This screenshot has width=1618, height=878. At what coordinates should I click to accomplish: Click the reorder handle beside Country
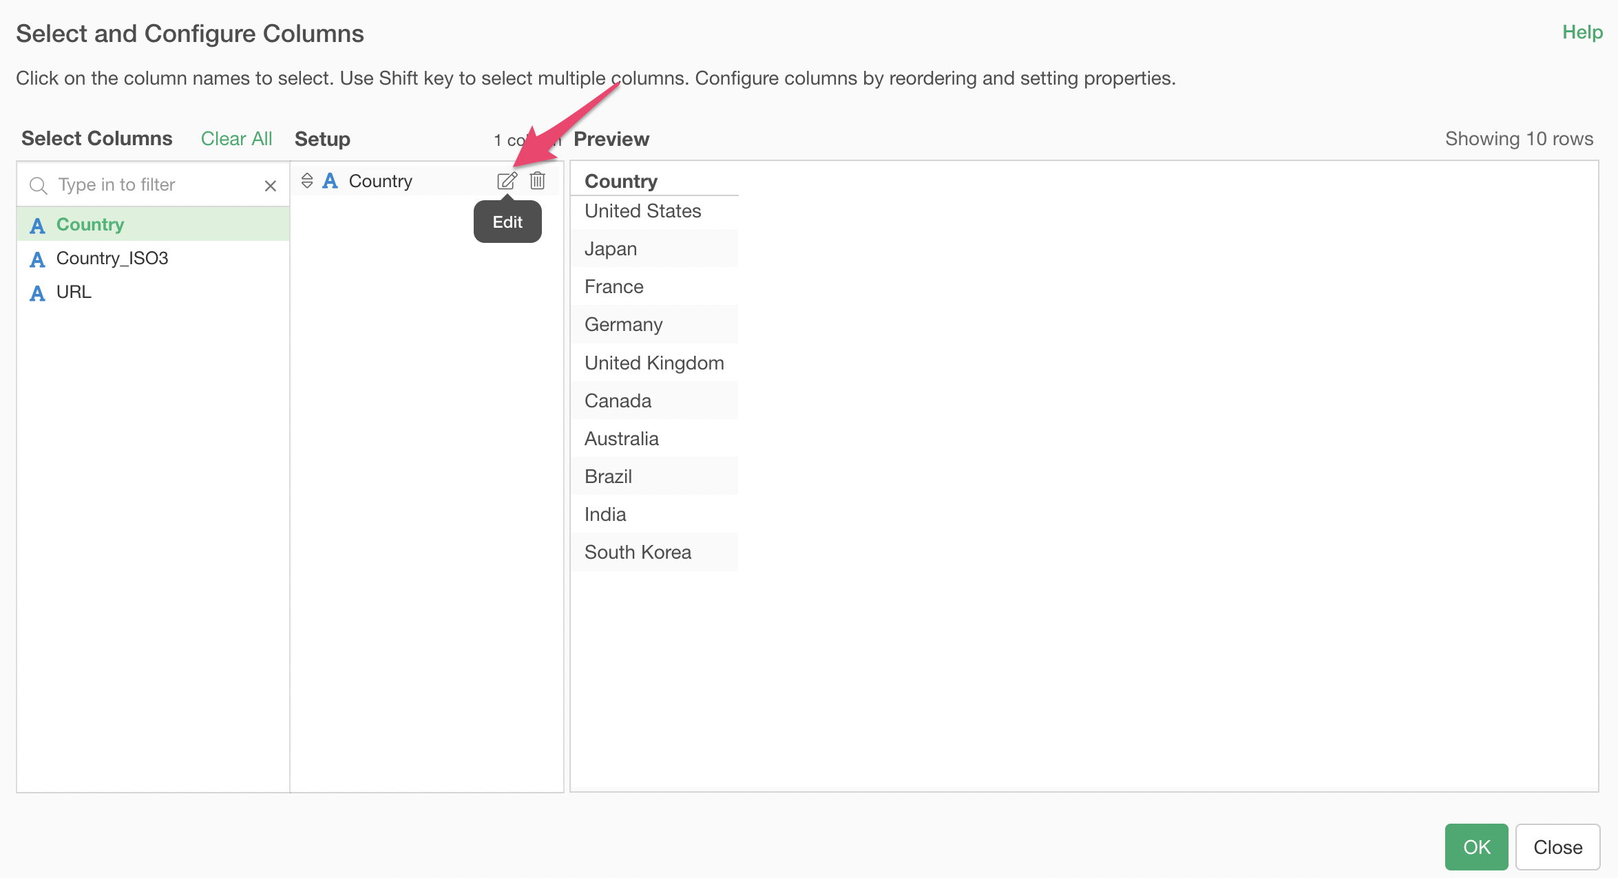tap(307, 181)
